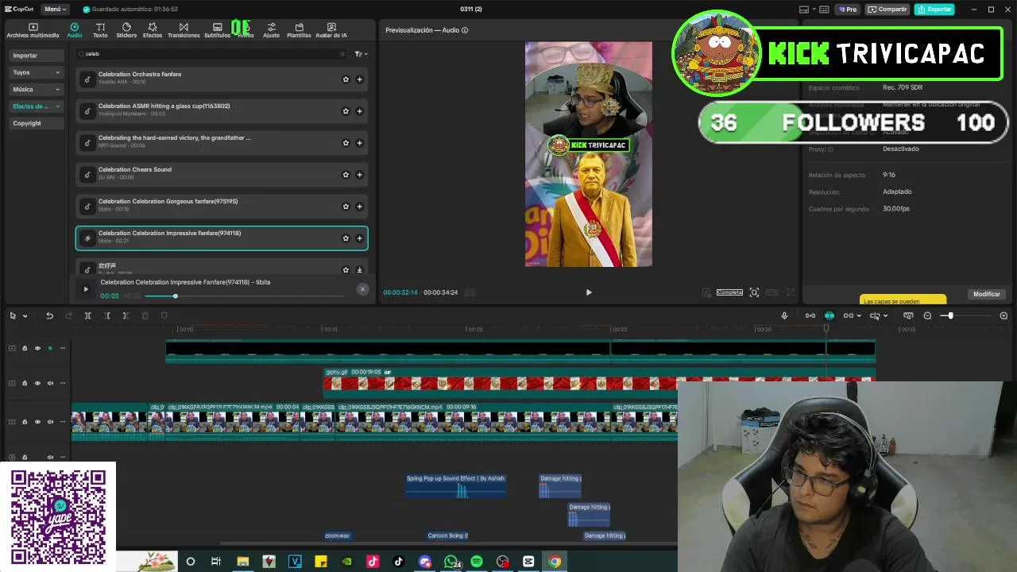This screenshot has height=572, width=1017.
Task: Add Celebration ASMR glass cup sound to timeline
Action: (x=359, y=111)
